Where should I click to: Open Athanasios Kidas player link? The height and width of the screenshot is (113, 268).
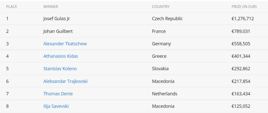point(61,56)
